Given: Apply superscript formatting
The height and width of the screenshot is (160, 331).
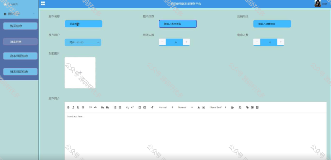Looking at the screenshot, I should pos(132,107).
